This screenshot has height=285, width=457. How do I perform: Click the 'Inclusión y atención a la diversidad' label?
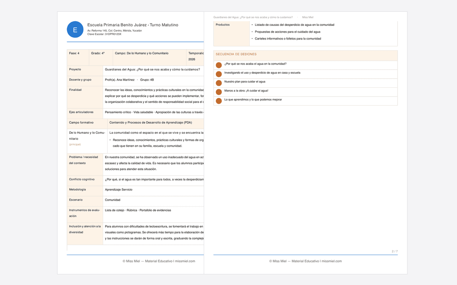[85, 229]
